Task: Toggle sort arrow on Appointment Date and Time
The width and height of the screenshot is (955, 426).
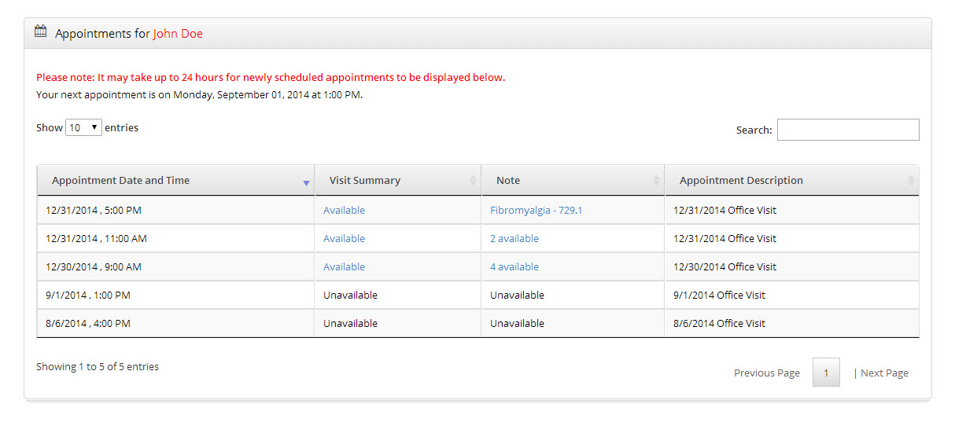Action: click(x=306, y=183)
